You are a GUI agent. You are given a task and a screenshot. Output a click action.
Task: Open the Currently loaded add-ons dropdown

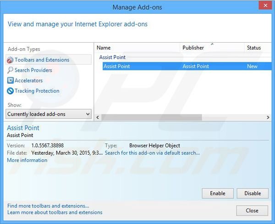pos(49,114)
